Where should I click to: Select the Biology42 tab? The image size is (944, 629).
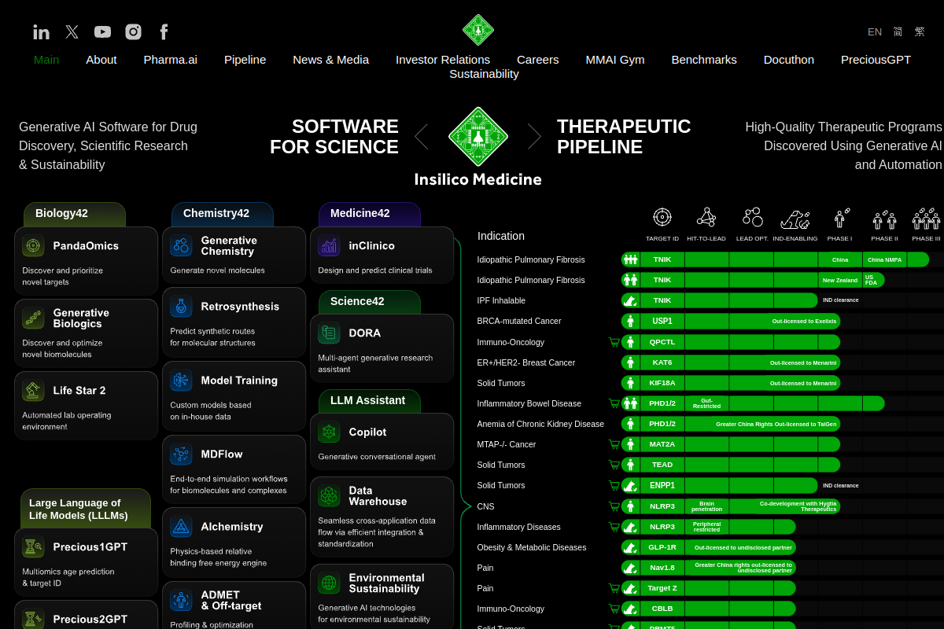pos(75,215)
